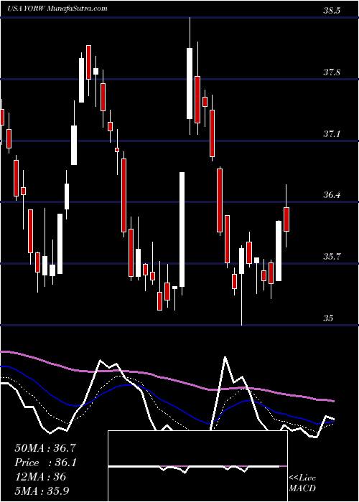
Task: Click the 35.7 price axis label
Action: [x=331, y=257]
